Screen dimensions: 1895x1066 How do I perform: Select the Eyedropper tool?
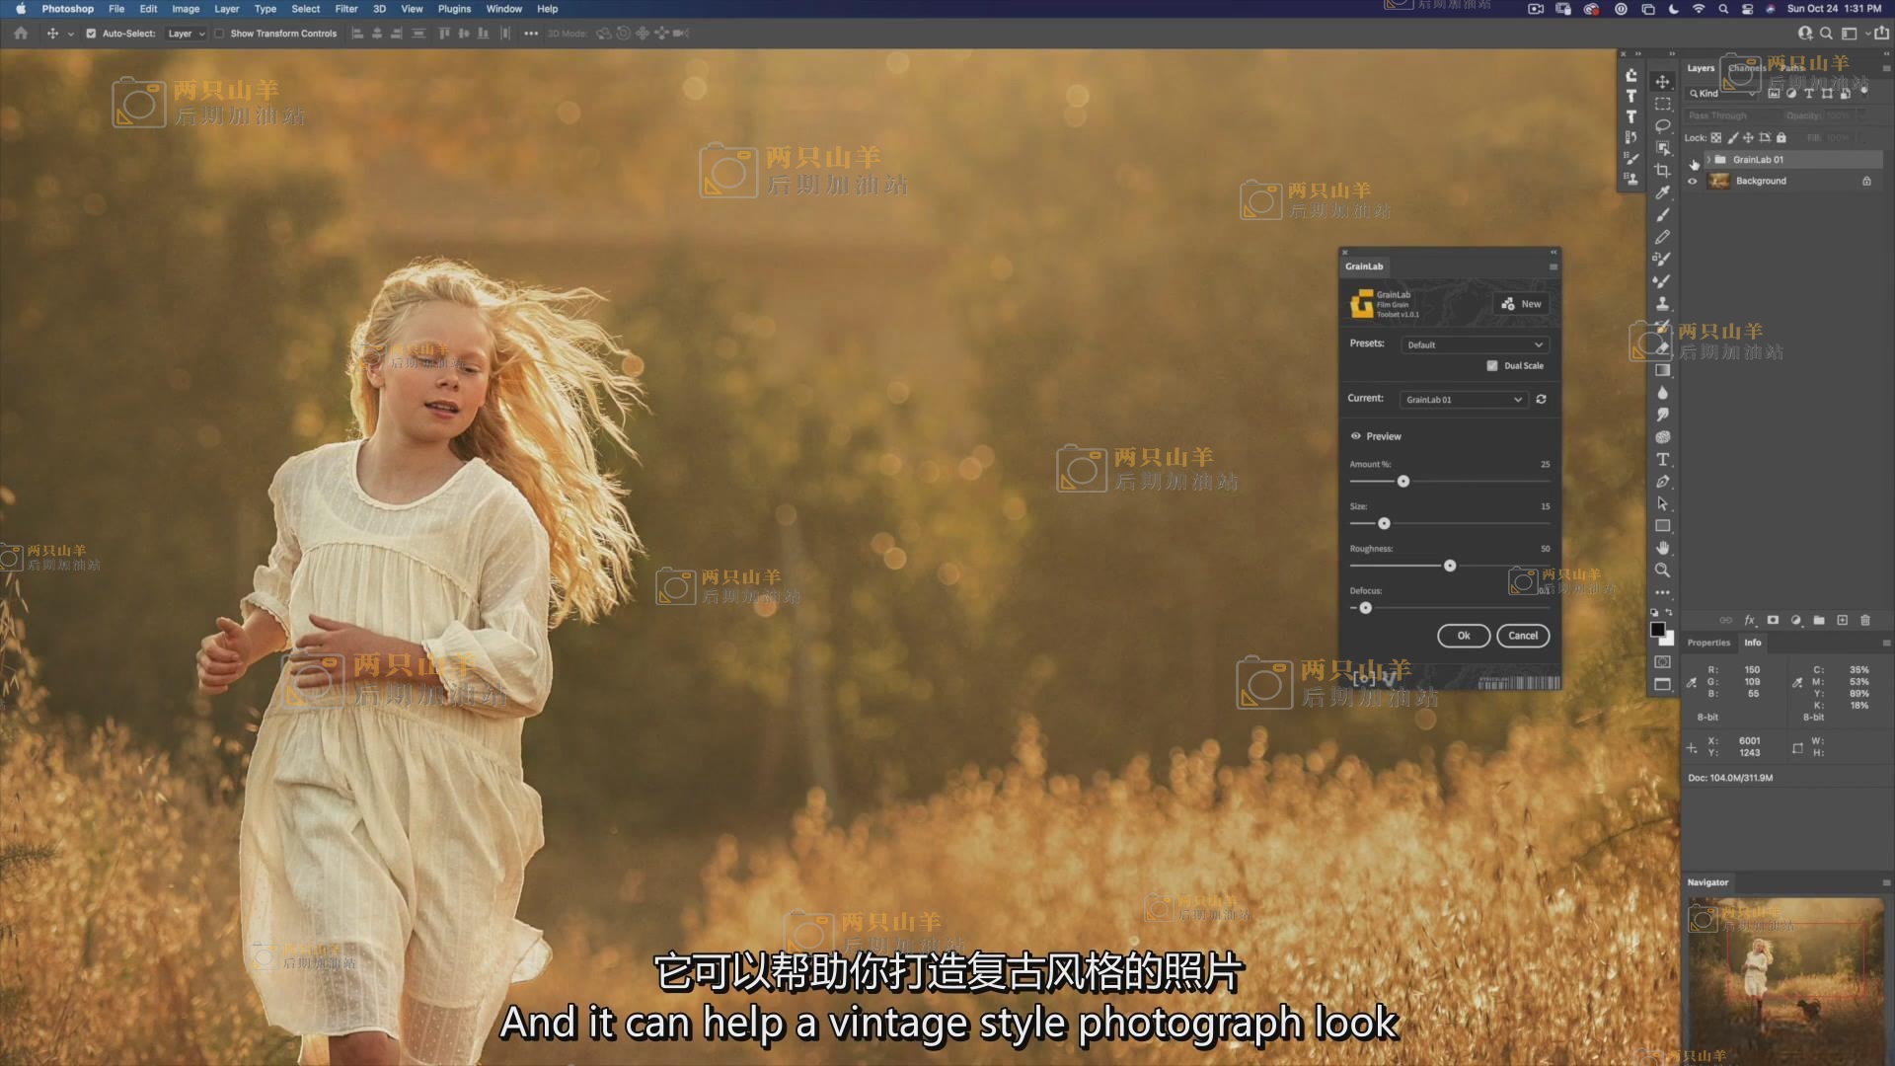pos(1662,192)
